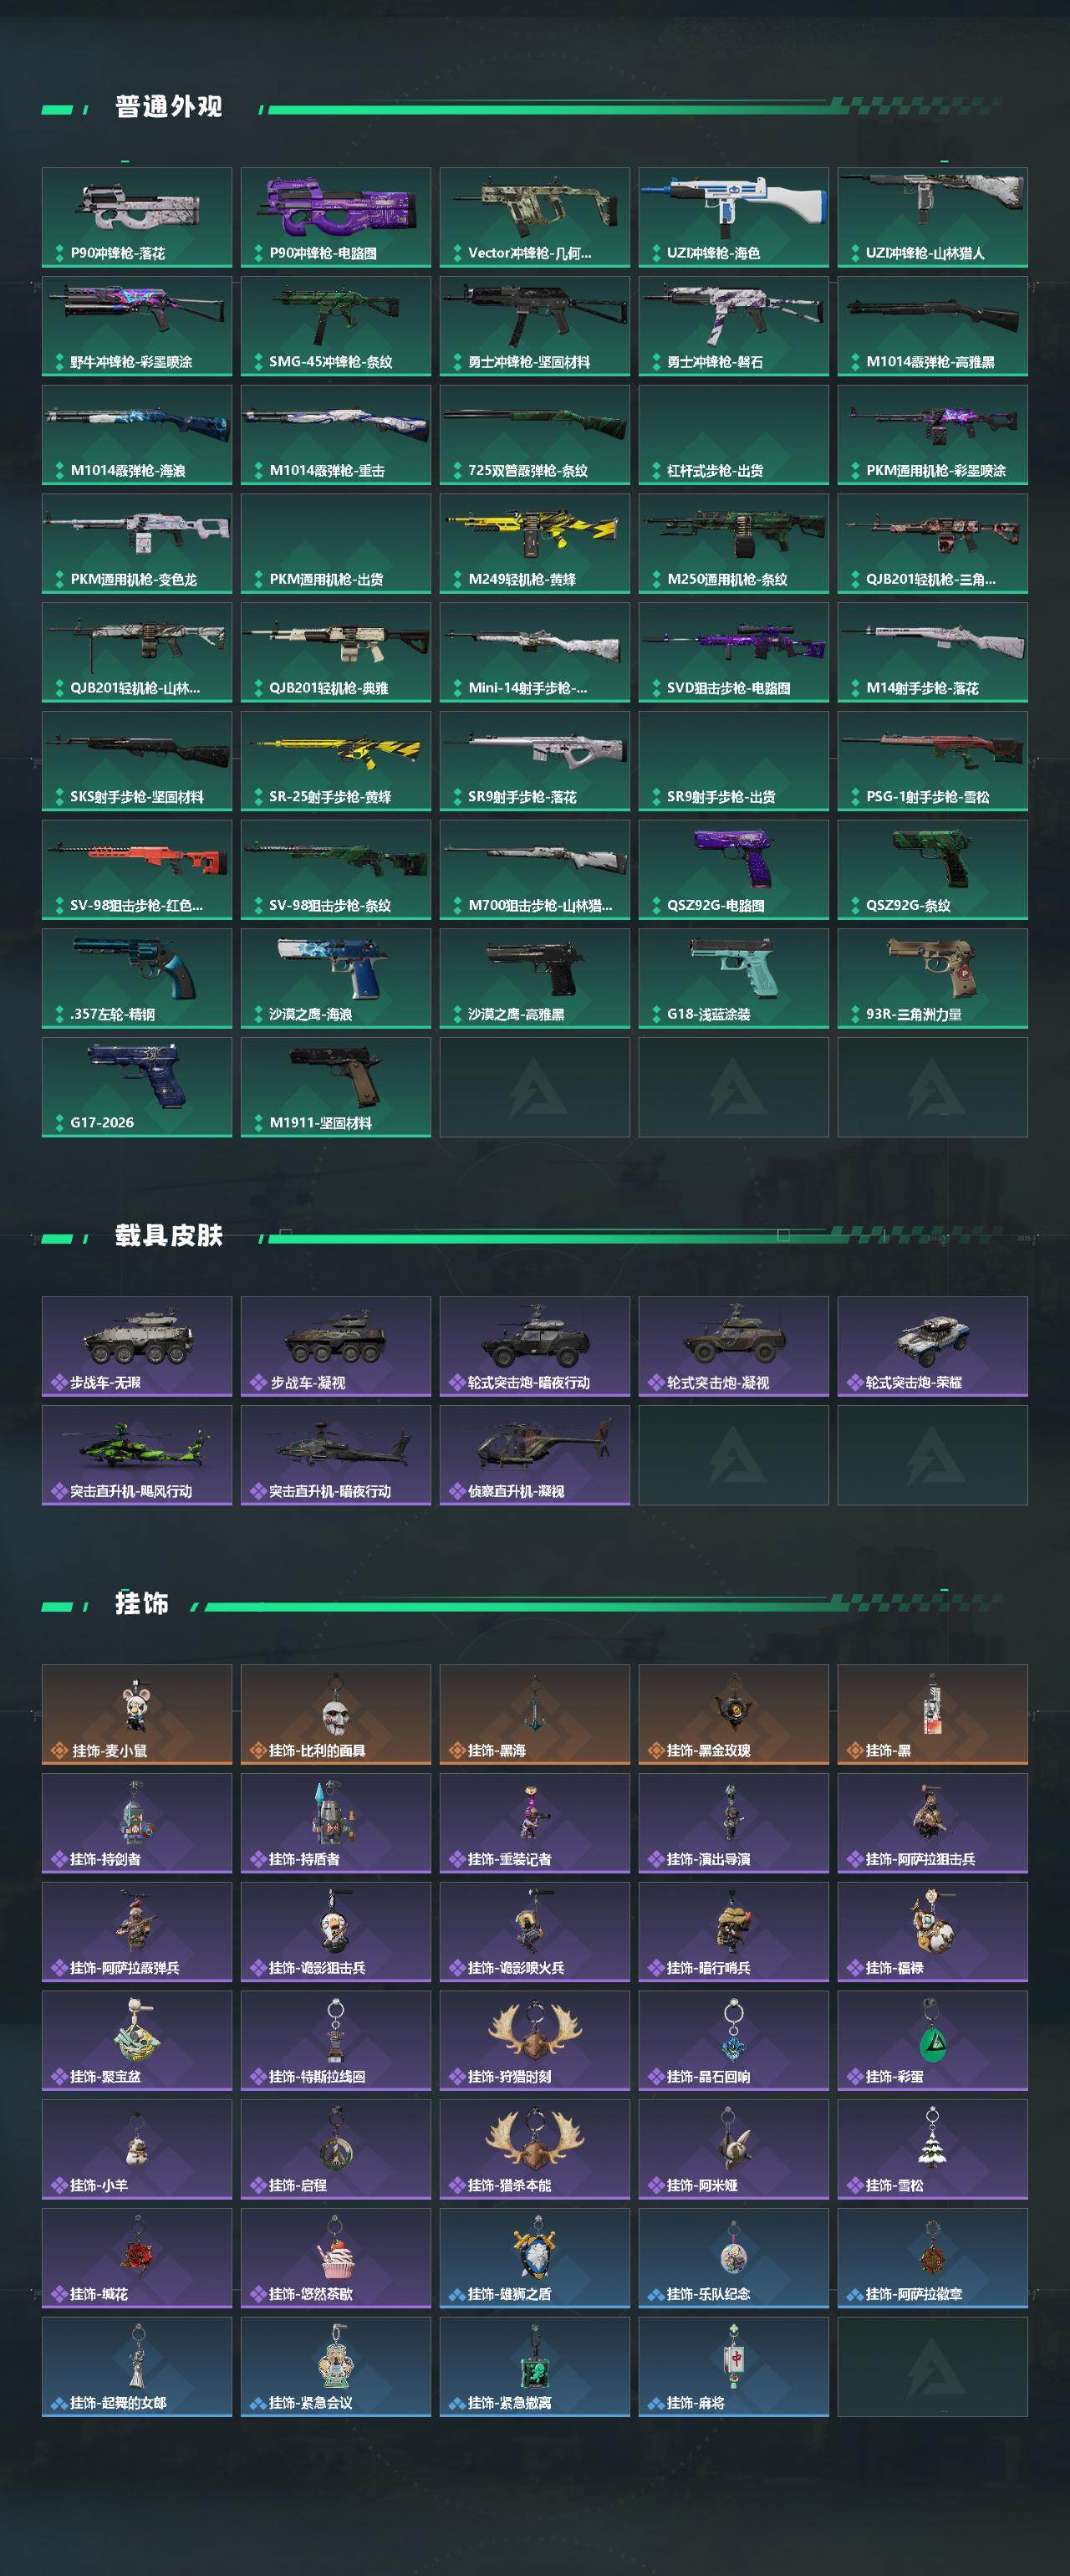Screen dimensions: 1070x2576
Task: Click the 挂饰-雄狮之盾 shield charm
Action: 534,2258
